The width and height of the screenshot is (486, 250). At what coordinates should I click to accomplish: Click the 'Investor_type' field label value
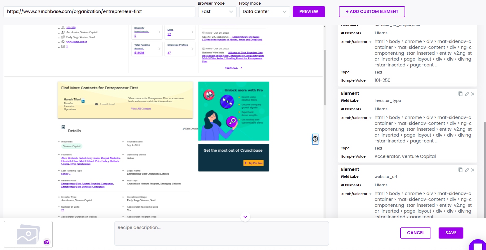tap(387, 101)
